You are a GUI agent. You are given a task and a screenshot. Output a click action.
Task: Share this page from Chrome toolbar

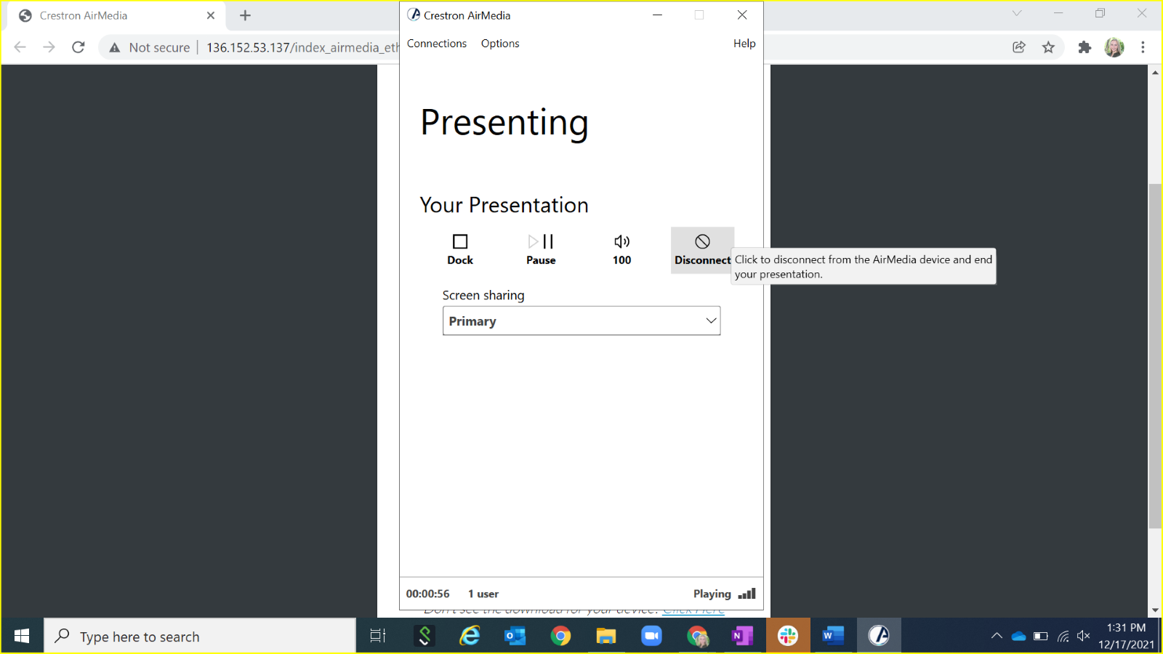1019,47
